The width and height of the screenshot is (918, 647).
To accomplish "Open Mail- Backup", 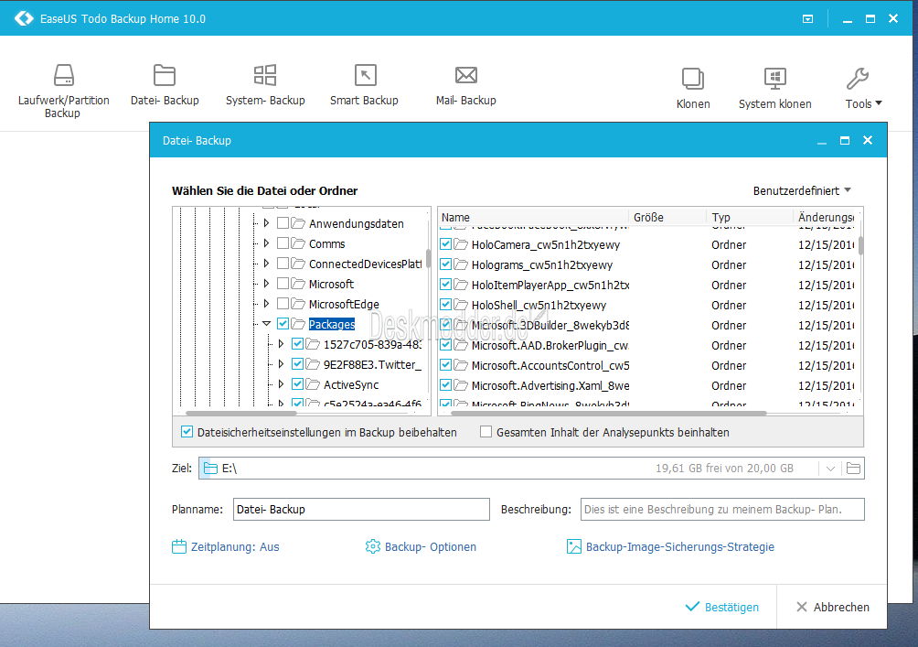I will tap(466, 85).
